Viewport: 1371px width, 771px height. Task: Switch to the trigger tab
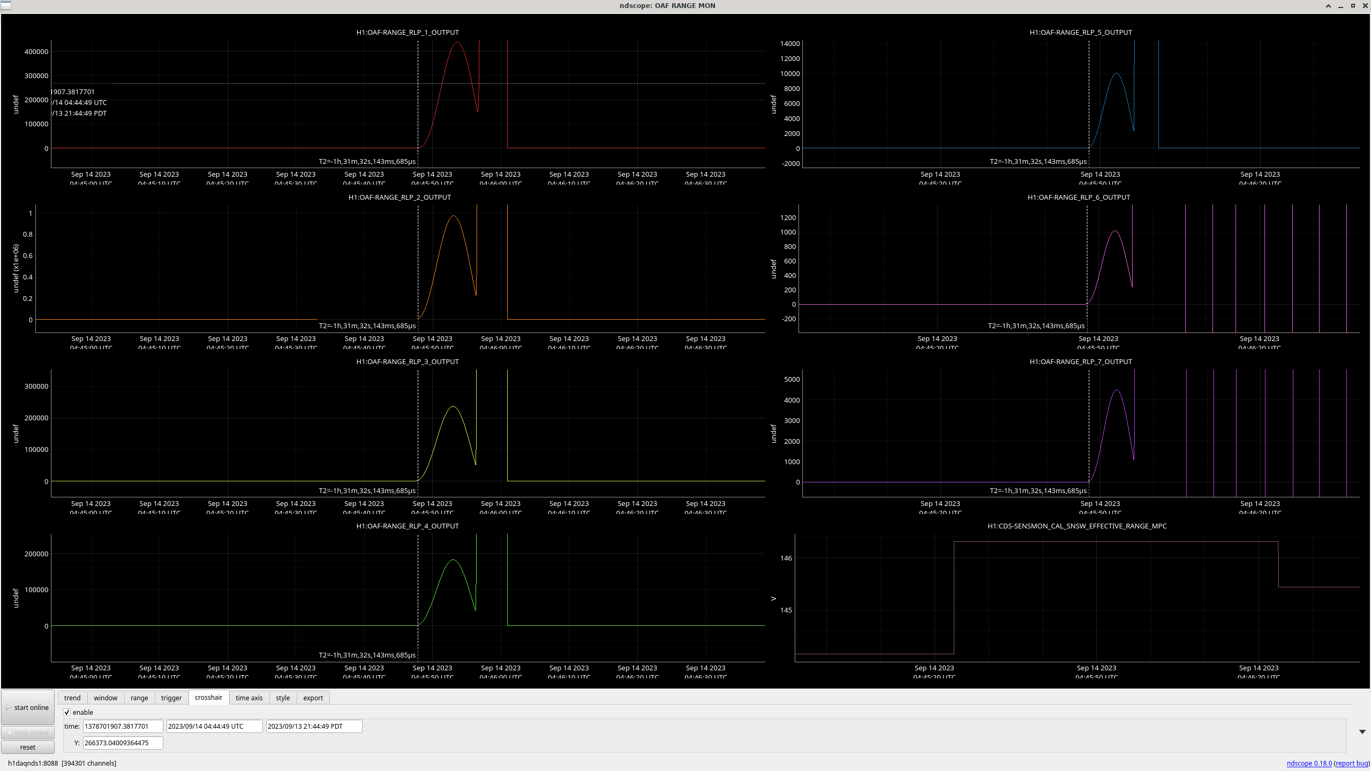(171, 698)
